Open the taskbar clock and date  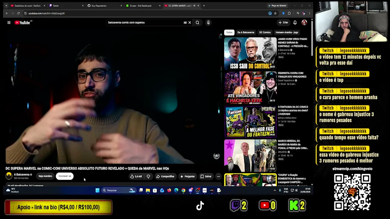pyautogui.click(x=305, y=190)
